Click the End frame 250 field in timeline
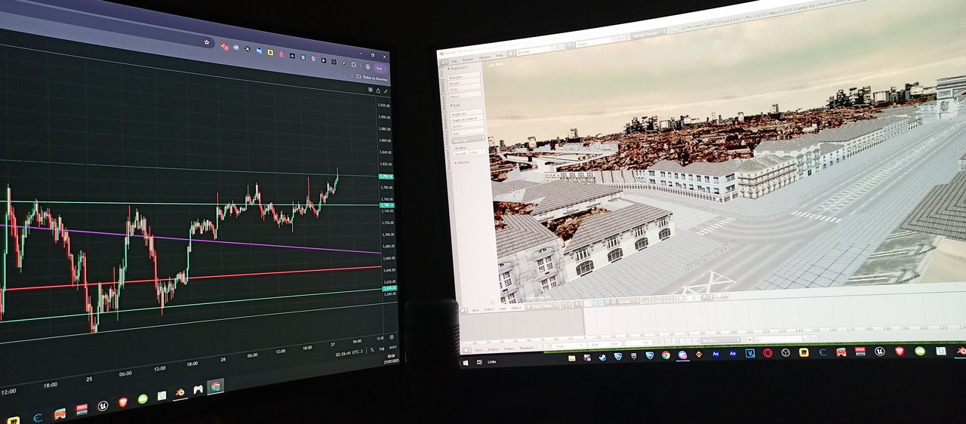Image resolution: width=966 pixels, height=424 pixels. coord(605,344)
